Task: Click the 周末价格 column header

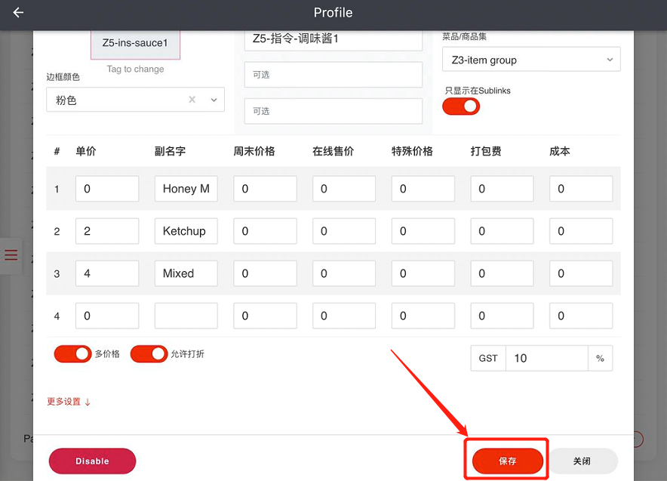Action: click(254, 151)
